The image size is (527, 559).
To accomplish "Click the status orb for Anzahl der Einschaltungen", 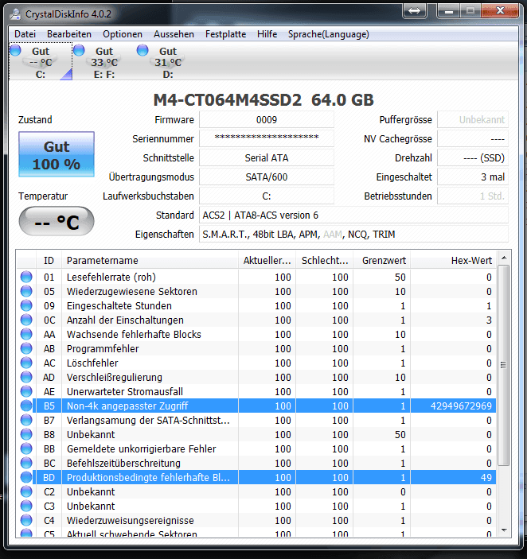I will [x=26, y=320].
